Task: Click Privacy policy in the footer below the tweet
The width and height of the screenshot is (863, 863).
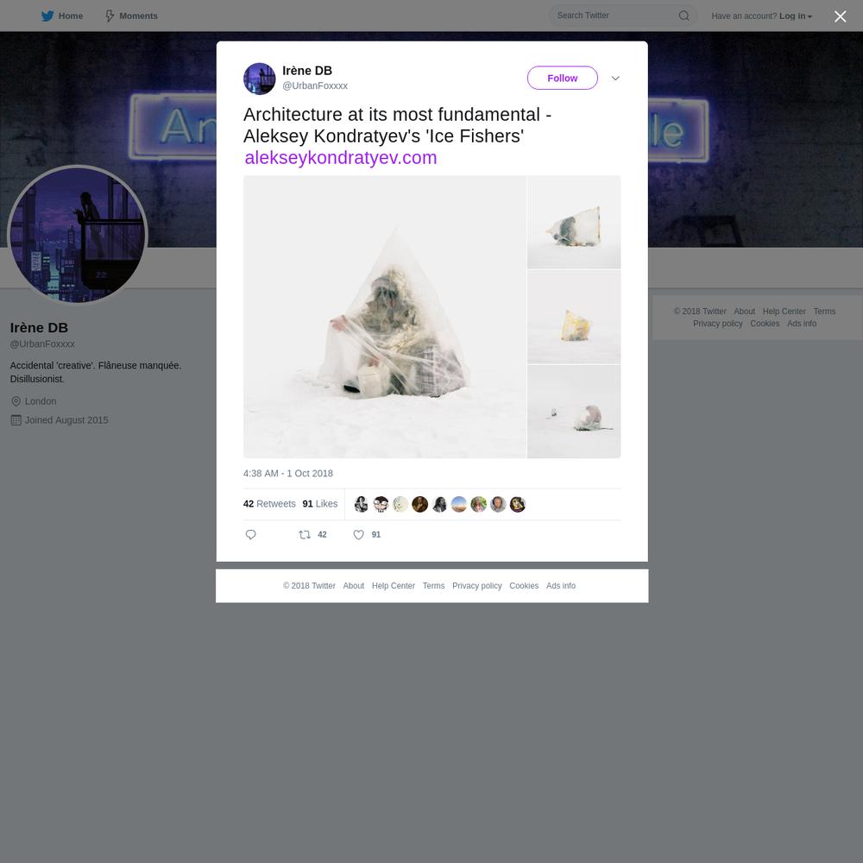Action: coord(476,586)
